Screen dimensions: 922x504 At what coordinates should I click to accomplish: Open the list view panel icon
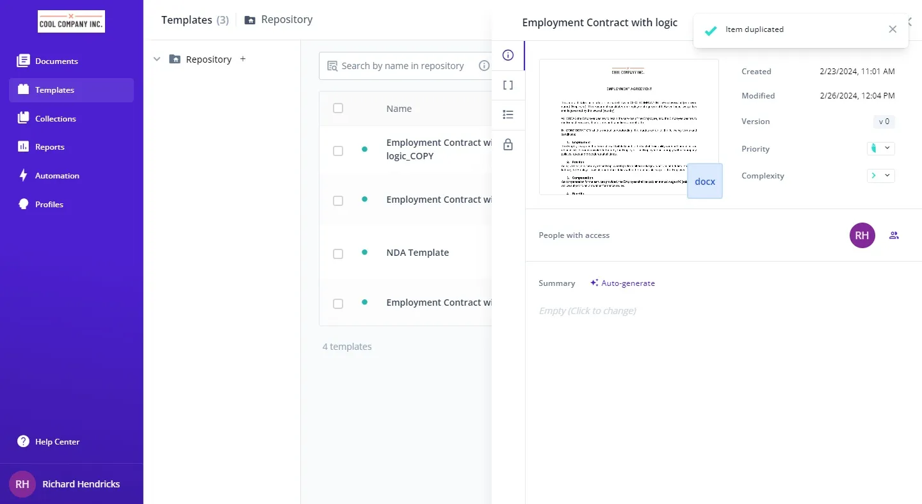click(x=508, y=114)
